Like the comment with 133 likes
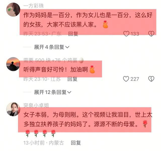Image resolution: width=161 pixels, height=151 pixels. tap(126, 34)
